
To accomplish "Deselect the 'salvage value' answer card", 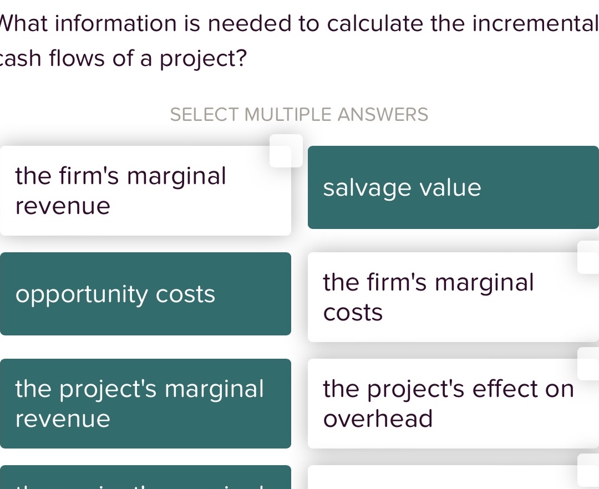I will [x=453, y=187].
